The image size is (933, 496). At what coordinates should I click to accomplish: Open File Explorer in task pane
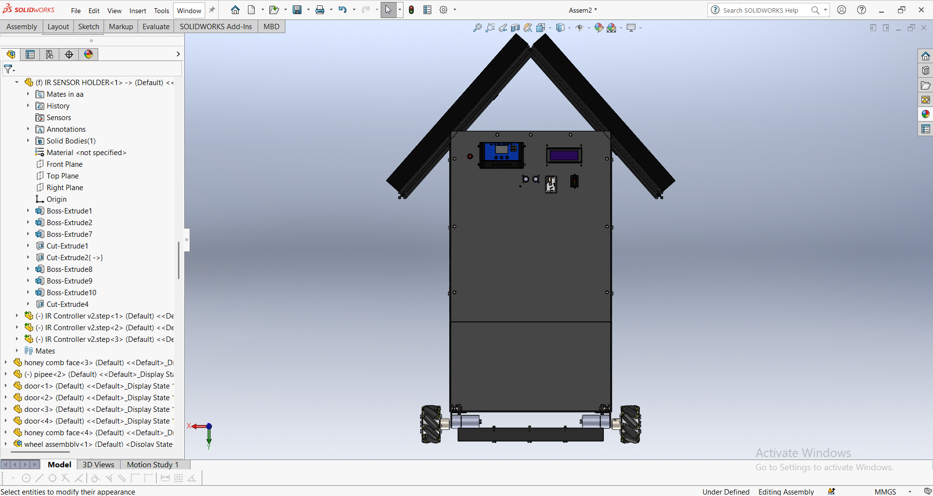926,85
